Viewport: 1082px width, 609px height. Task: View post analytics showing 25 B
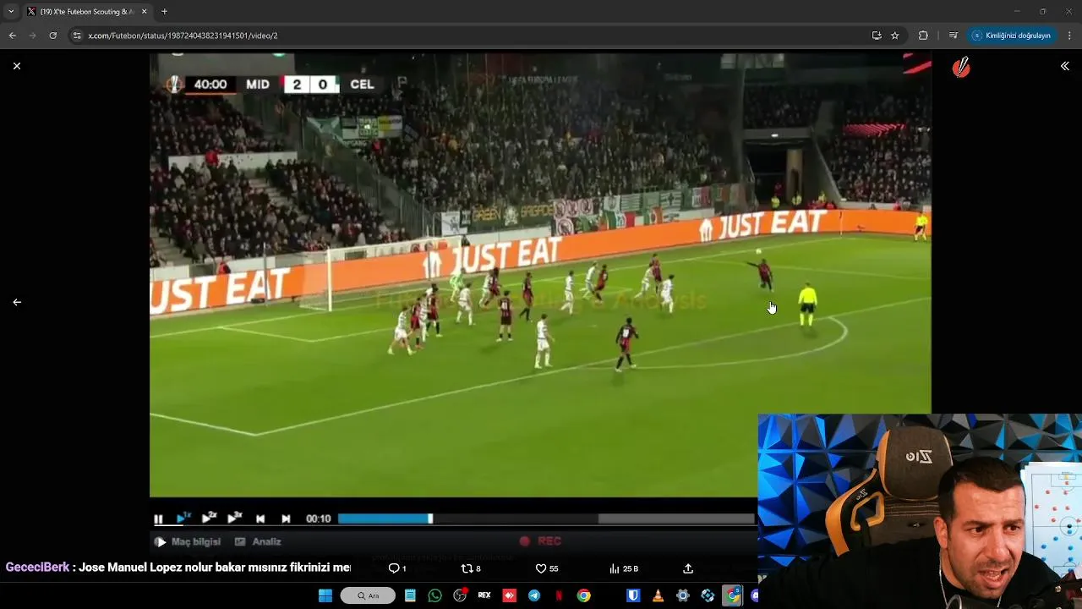pos(624,568)
